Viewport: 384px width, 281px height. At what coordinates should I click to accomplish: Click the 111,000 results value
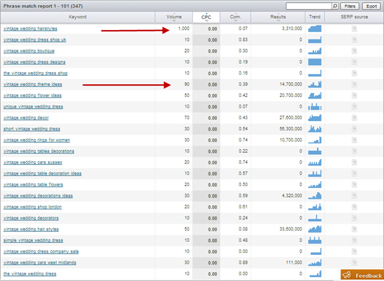294,263
